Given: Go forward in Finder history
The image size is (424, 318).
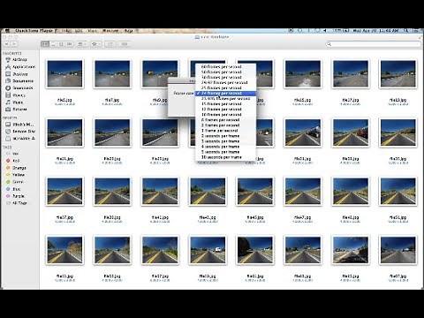Looking at the screenshot, I should point(14,44).
